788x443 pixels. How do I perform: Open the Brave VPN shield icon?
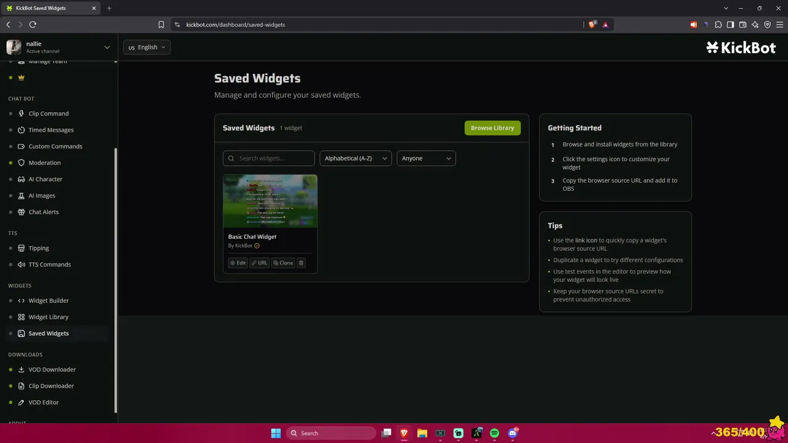coord(767,25)
